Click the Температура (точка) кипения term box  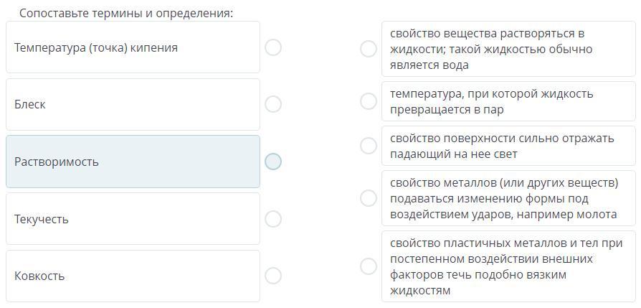click(133, 47)
